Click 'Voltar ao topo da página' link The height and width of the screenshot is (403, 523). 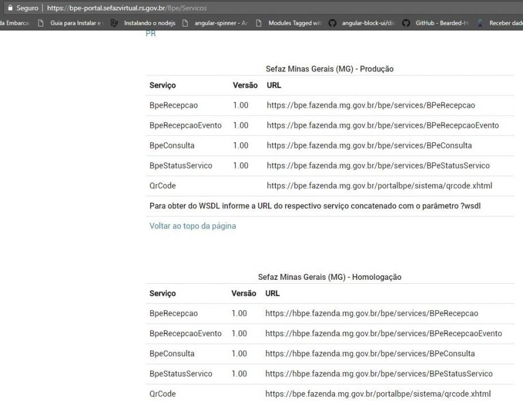[192, 226]
